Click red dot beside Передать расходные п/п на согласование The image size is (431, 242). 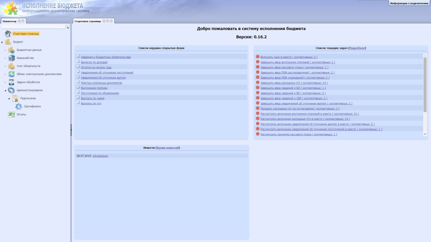(258, 108)
